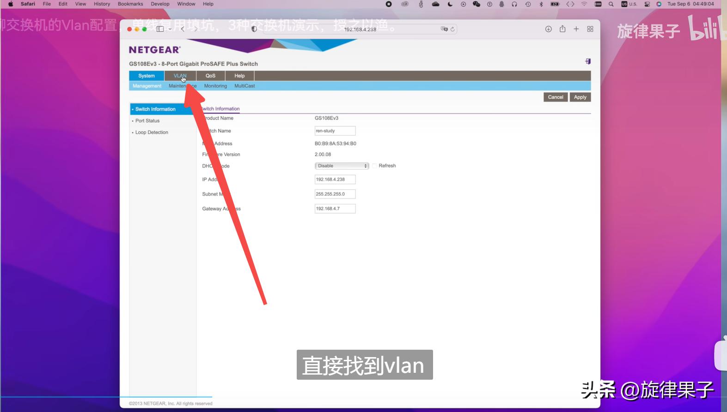Click the cloud icon in menu bar
Screen dimensions: 727x412
tap(435, 4)
